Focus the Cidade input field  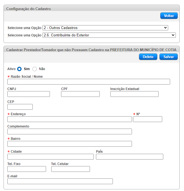[x=50, y=157]
